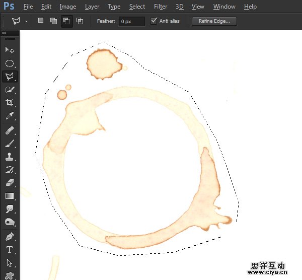Open the Filter menu
302x280 pixels.
pos(161,7)
